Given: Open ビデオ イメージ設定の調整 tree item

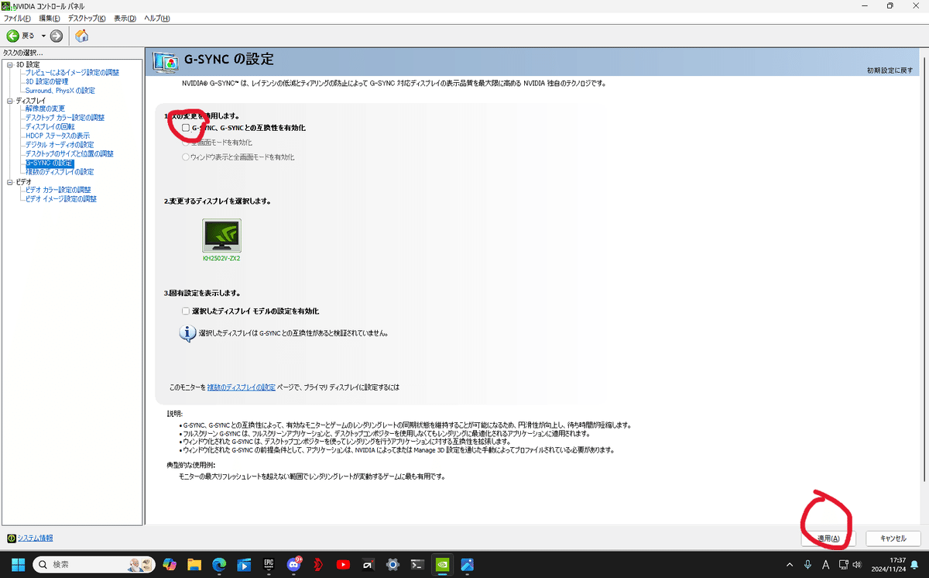Looking at the screenshot, I should click(x=60, y=199).
